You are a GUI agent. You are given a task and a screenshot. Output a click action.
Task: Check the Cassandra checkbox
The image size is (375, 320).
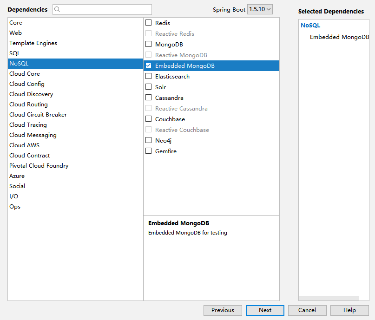click(149, 98)
